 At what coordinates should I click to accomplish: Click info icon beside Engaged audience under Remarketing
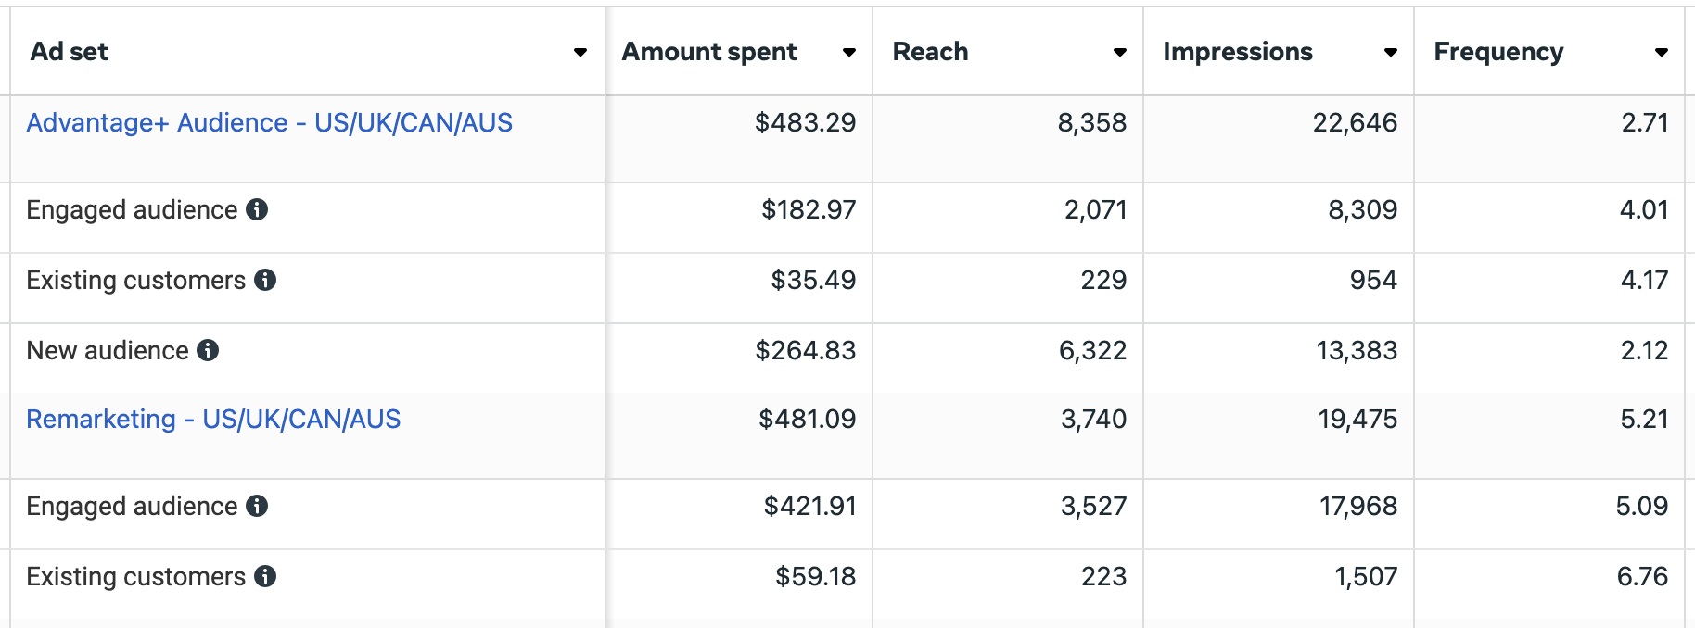[257, 506]
